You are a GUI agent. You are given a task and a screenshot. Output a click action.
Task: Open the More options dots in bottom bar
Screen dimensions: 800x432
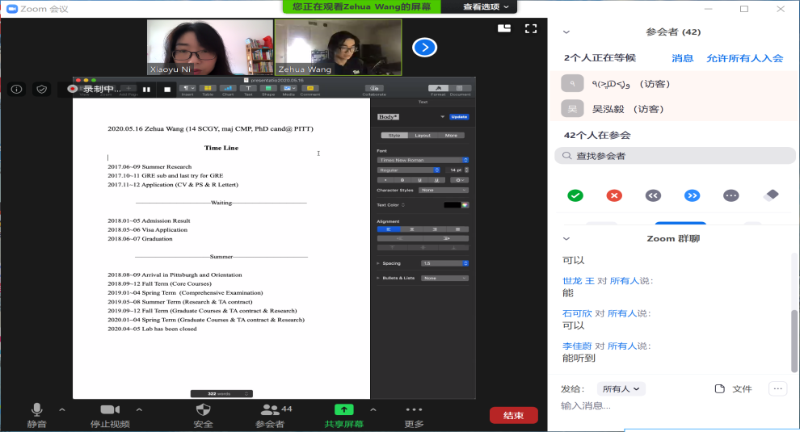pyautogui.click(x=414, y=409)
